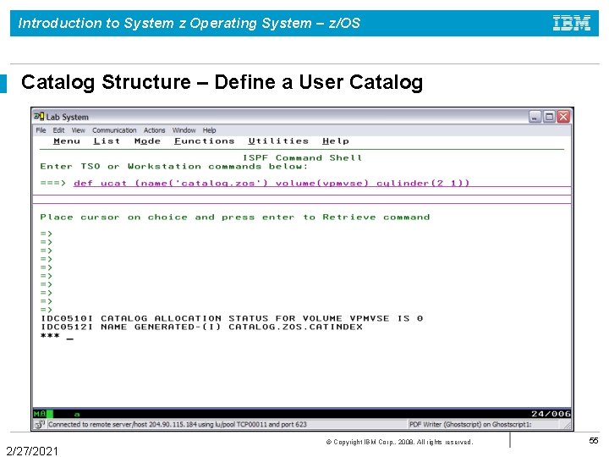Click the IBM logo in header
Viewport: 609px width, 457px height.
click(571, 23)
